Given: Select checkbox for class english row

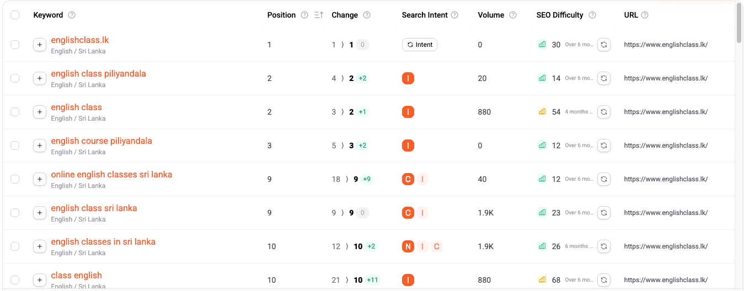Looking at the screenshot, I should [x=15, y=280].
